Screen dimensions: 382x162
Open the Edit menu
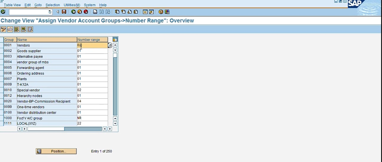(x=27, y=5)
